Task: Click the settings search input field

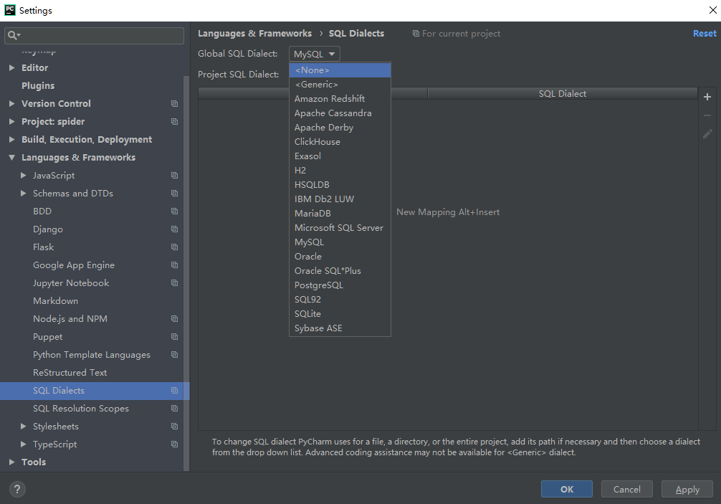Action: 95,35
